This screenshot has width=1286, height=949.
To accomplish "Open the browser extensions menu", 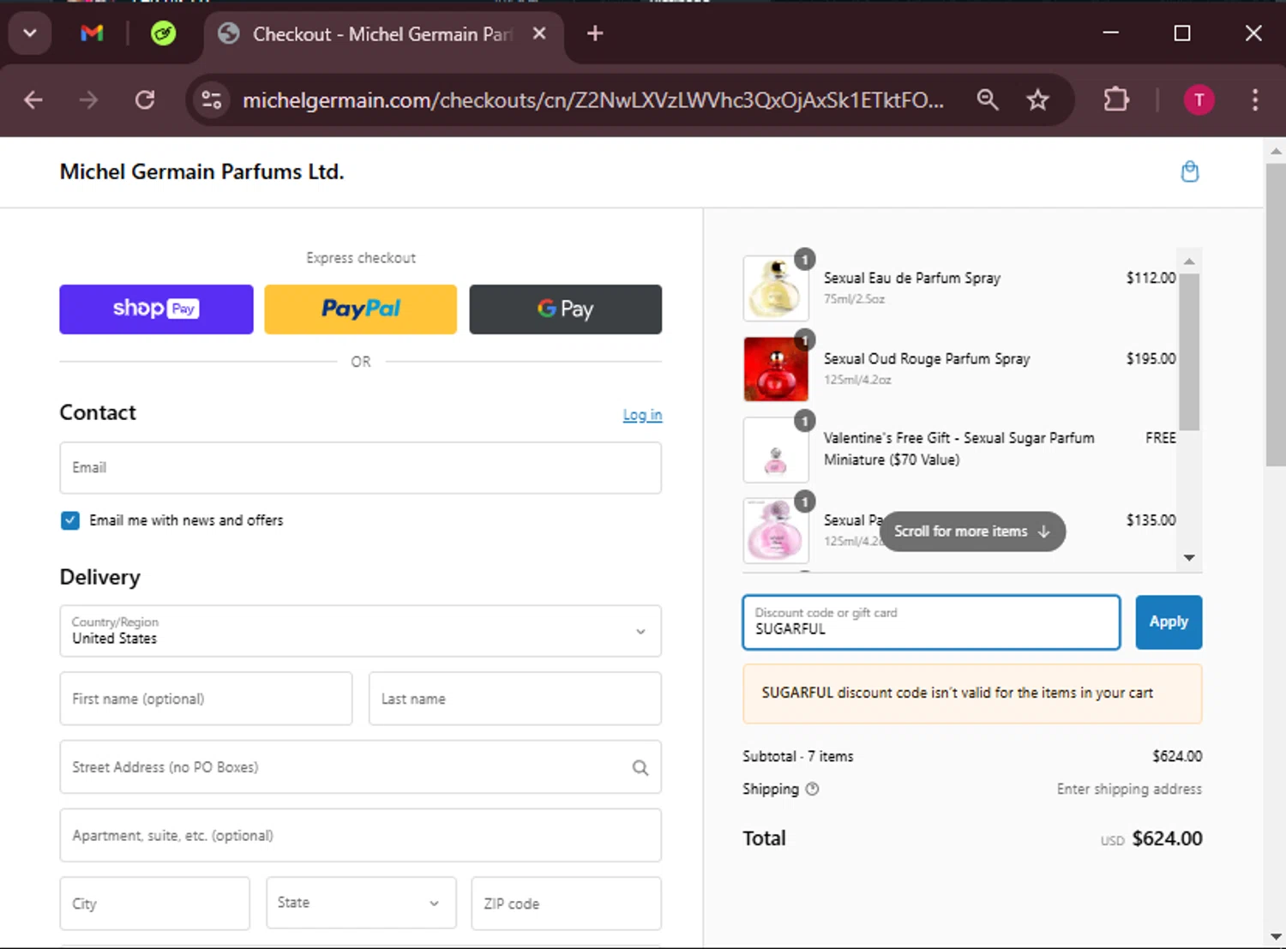I will click(1116, 100).
